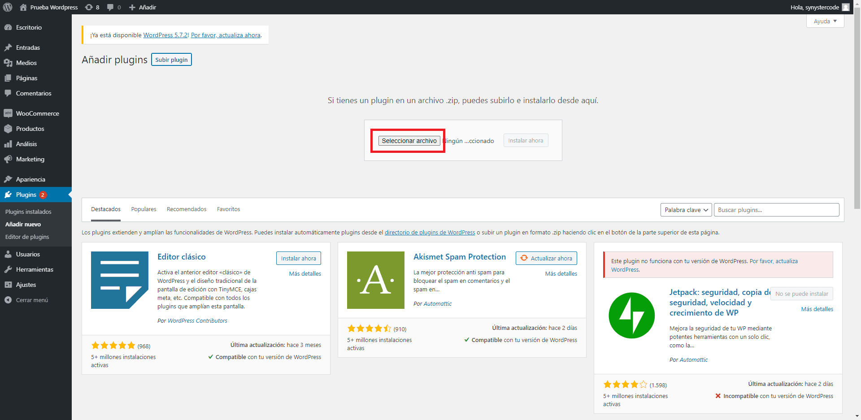Image resolution: width=861 pixels, height=420 pixels.
Task: Open Editor de plugins submenu item
Action: coord(27,237)
